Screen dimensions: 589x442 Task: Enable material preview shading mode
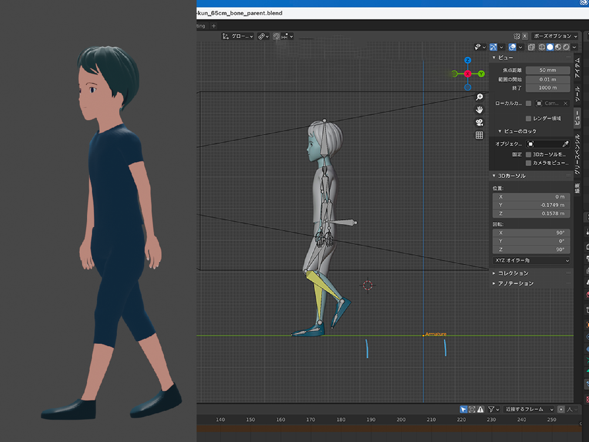tap(558, 47)
